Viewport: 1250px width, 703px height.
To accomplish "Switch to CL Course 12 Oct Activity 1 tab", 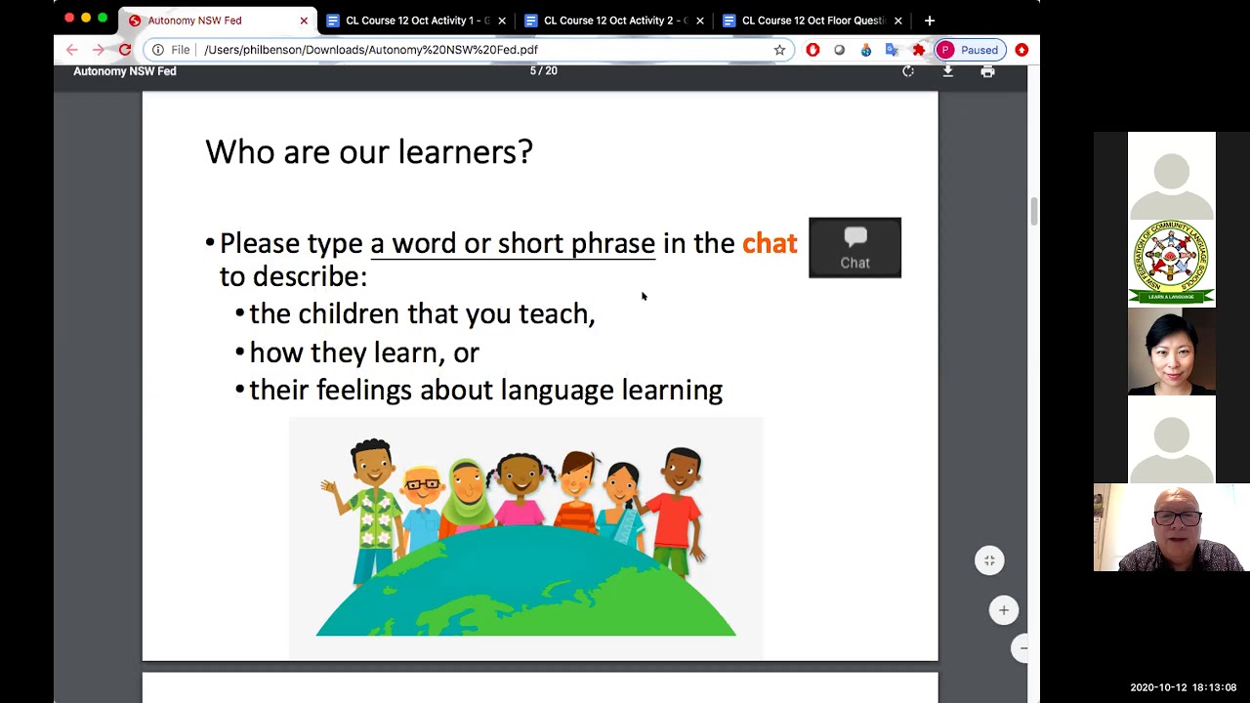I will coord(417,21).
